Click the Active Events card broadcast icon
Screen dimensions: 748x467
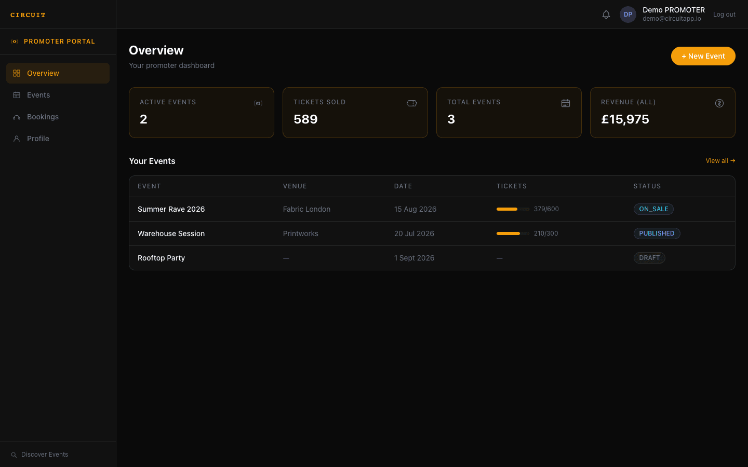[x=258, y=103]
